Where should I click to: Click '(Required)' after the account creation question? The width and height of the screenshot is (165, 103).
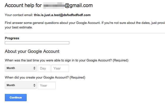77,78
